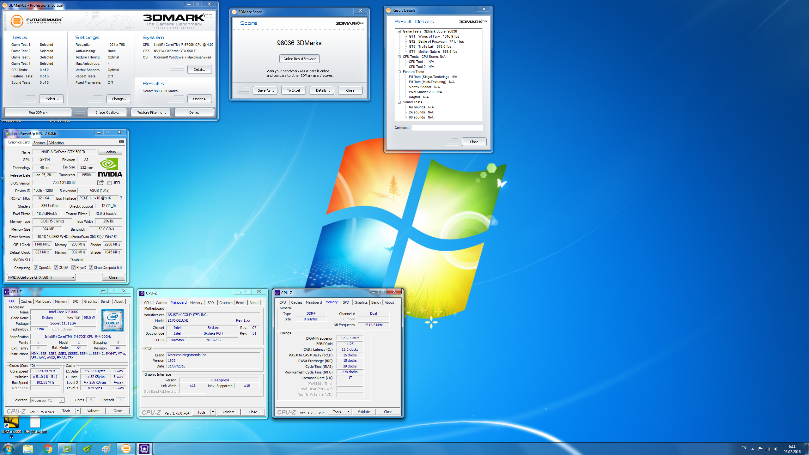This screenshot has width=809, height=455.
Task: Collapse the Sound Tests tree node
Action: coord(399,102)
